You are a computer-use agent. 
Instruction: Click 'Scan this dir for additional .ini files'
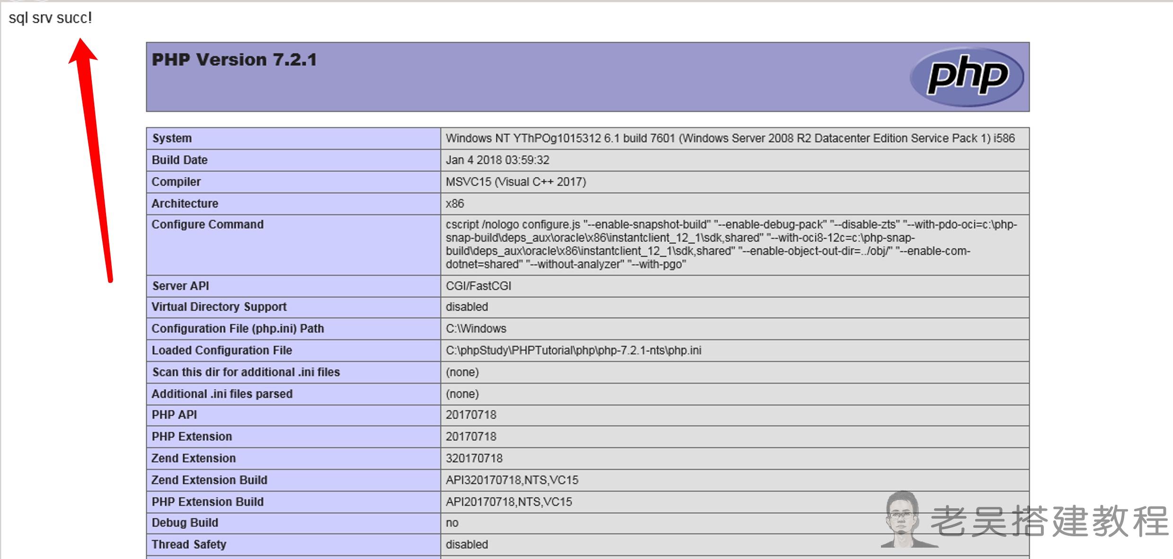pyautogui.click(x=246, y=372)
